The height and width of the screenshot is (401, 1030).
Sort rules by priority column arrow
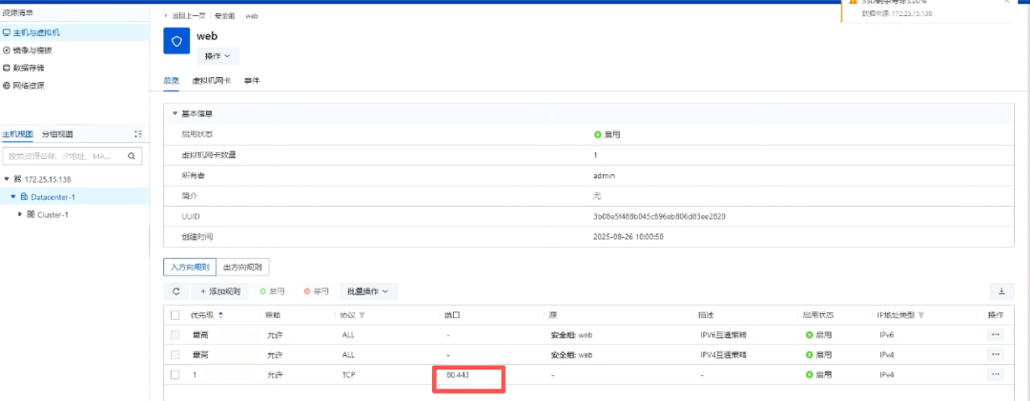pos(220,315)
